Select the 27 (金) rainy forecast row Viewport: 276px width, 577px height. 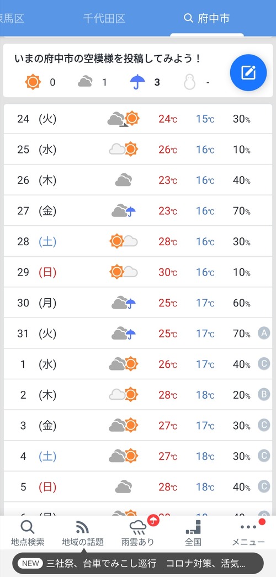pos(138,211)
